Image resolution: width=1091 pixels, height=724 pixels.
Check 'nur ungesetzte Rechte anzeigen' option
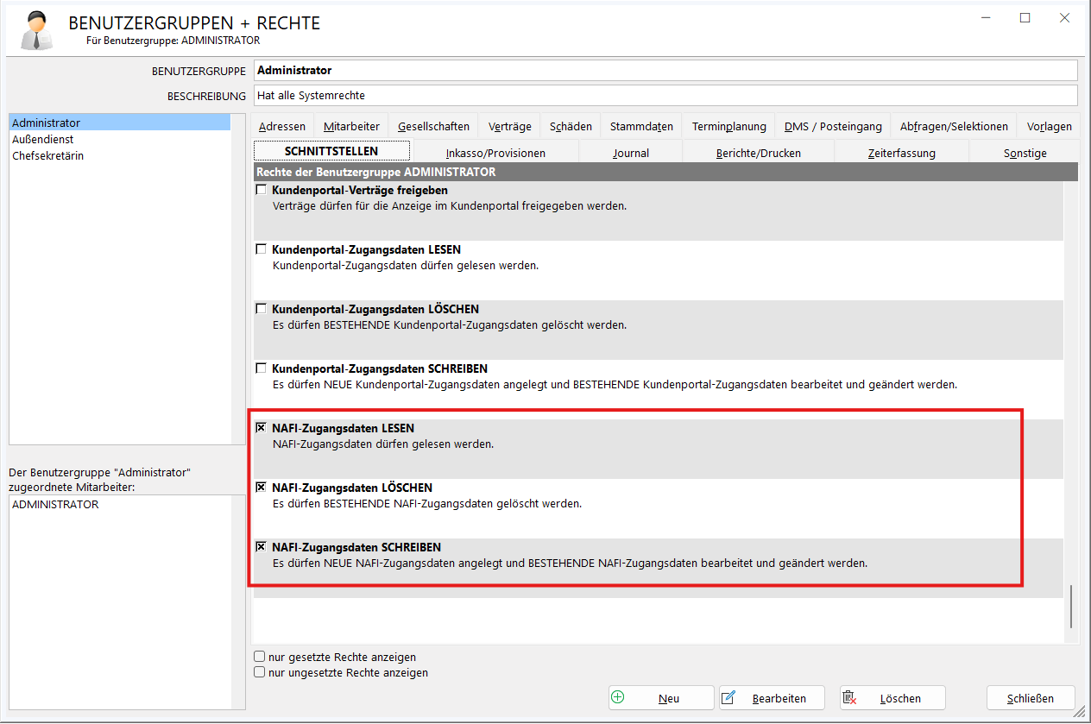tap(259, 672)
